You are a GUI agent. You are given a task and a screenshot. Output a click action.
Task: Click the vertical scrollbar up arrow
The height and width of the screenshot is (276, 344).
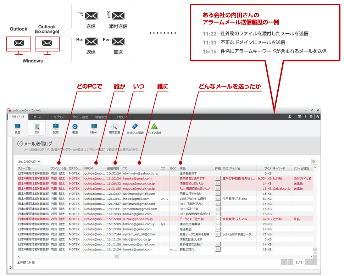coord(315,167)
